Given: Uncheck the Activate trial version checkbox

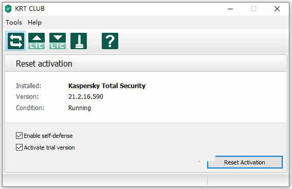Looking at the screenshot, I should click(19, 148).
